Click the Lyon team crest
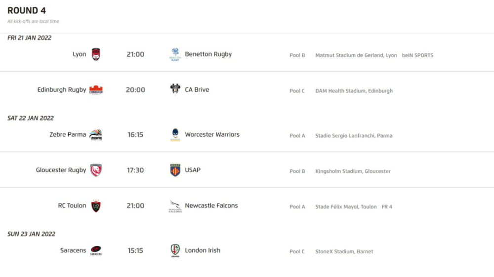Screen dimensions: 494x277 (96, 54)
